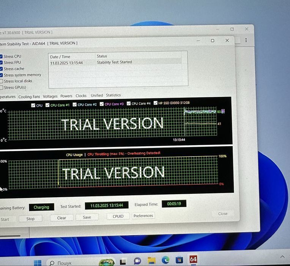Open the Teams chat taskbar icon

click(x=137, y=261)
